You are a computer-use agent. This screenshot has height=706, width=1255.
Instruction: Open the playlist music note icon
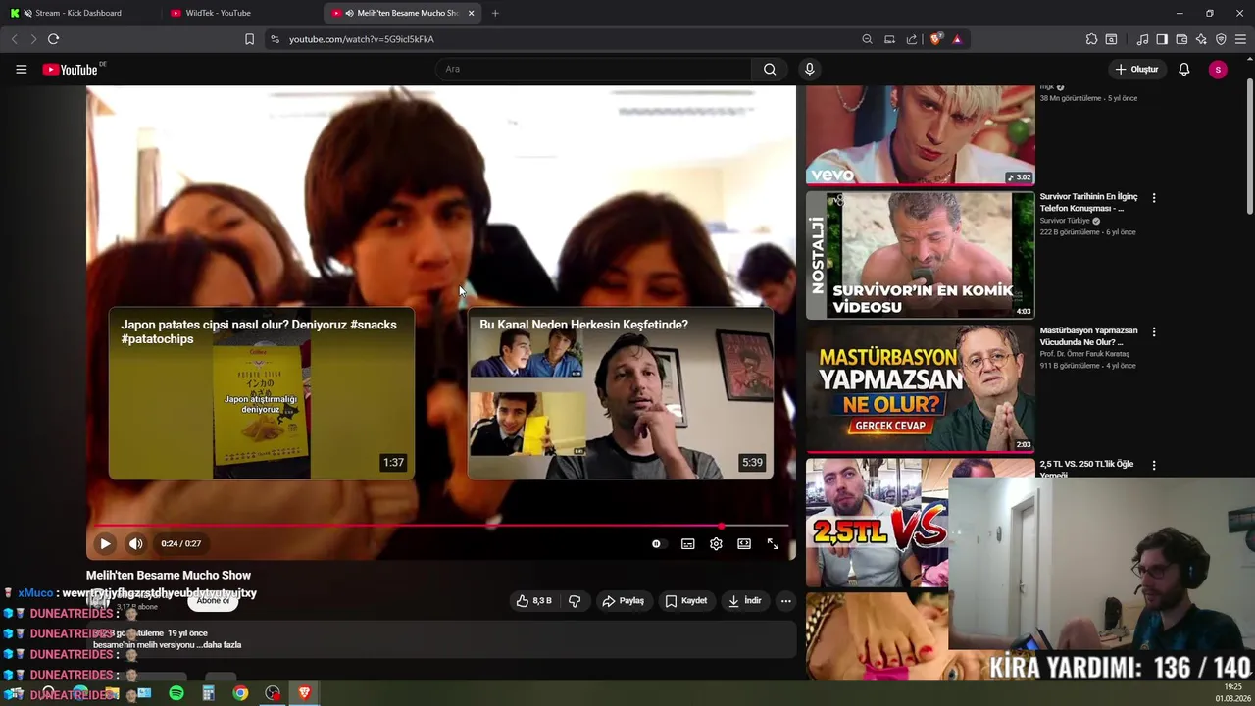1142,39
